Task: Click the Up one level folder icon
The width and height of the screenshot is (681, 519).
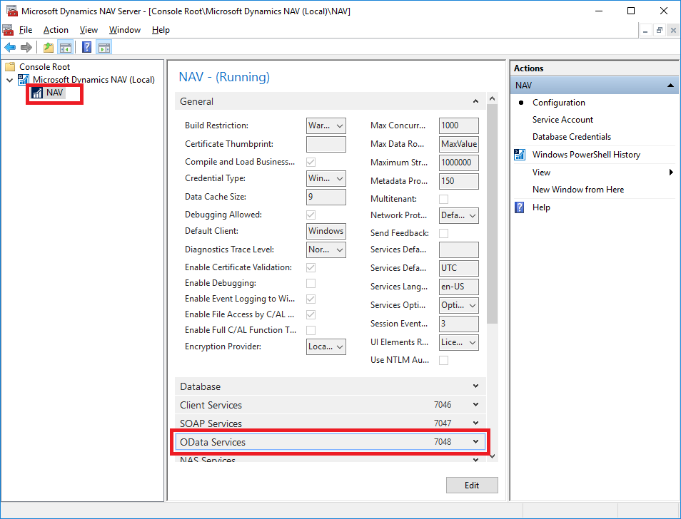Action: click(49, 47)
